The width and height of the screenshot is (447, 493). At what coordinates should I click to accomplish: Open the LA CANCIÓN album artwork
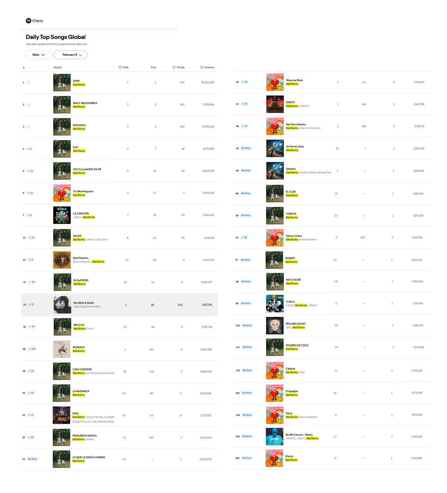tap(62, 215)
